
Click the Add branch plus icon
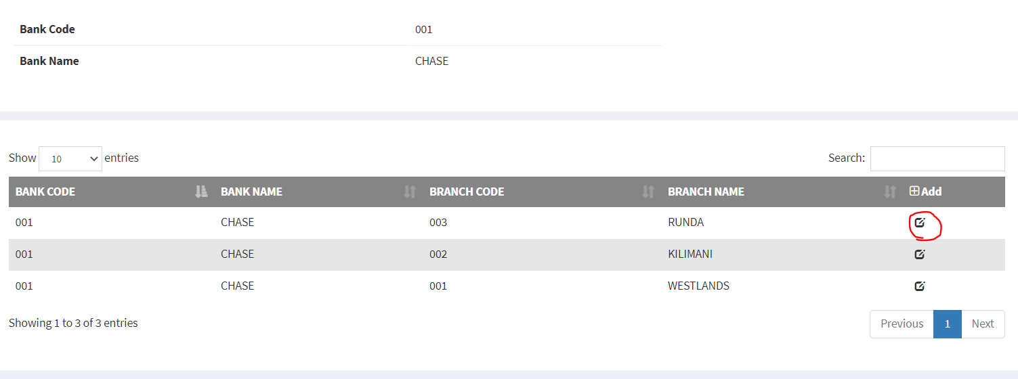(x=914, y=192)
